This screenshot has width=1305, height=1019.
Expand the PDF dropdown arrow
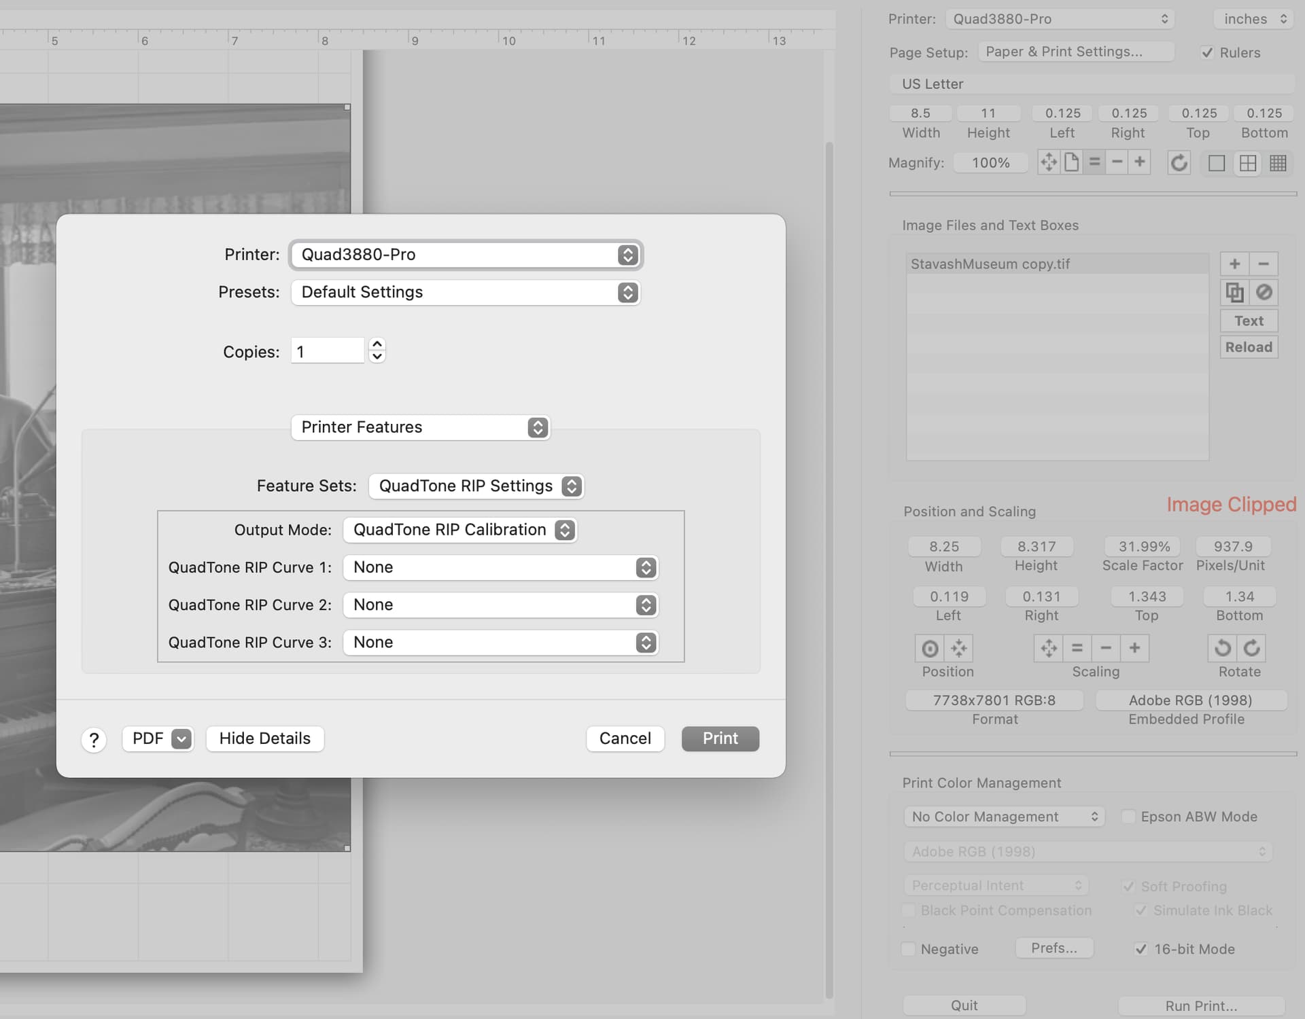181,739
